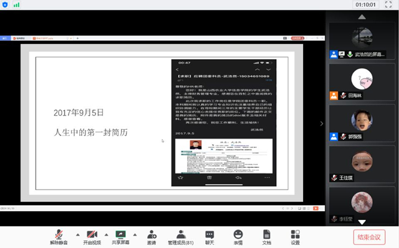
Task: Click muted microphone icon beside 王佳琪
Action: 334,178
